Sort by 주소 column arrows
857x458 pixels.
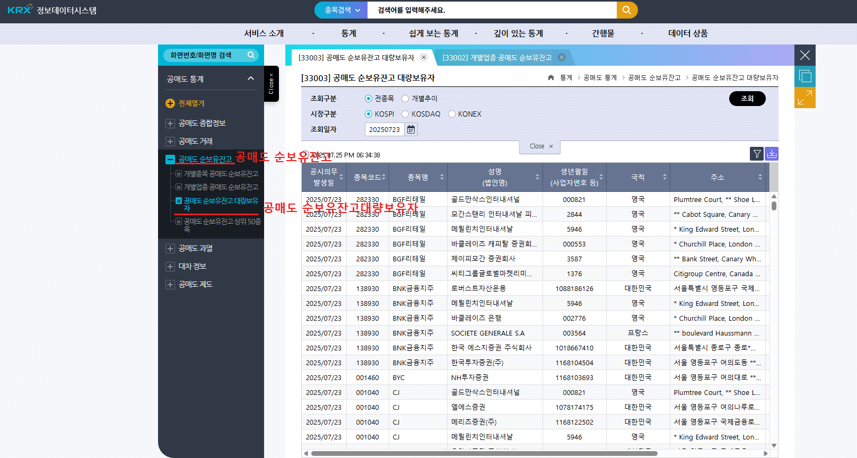[x=760, y=177]
